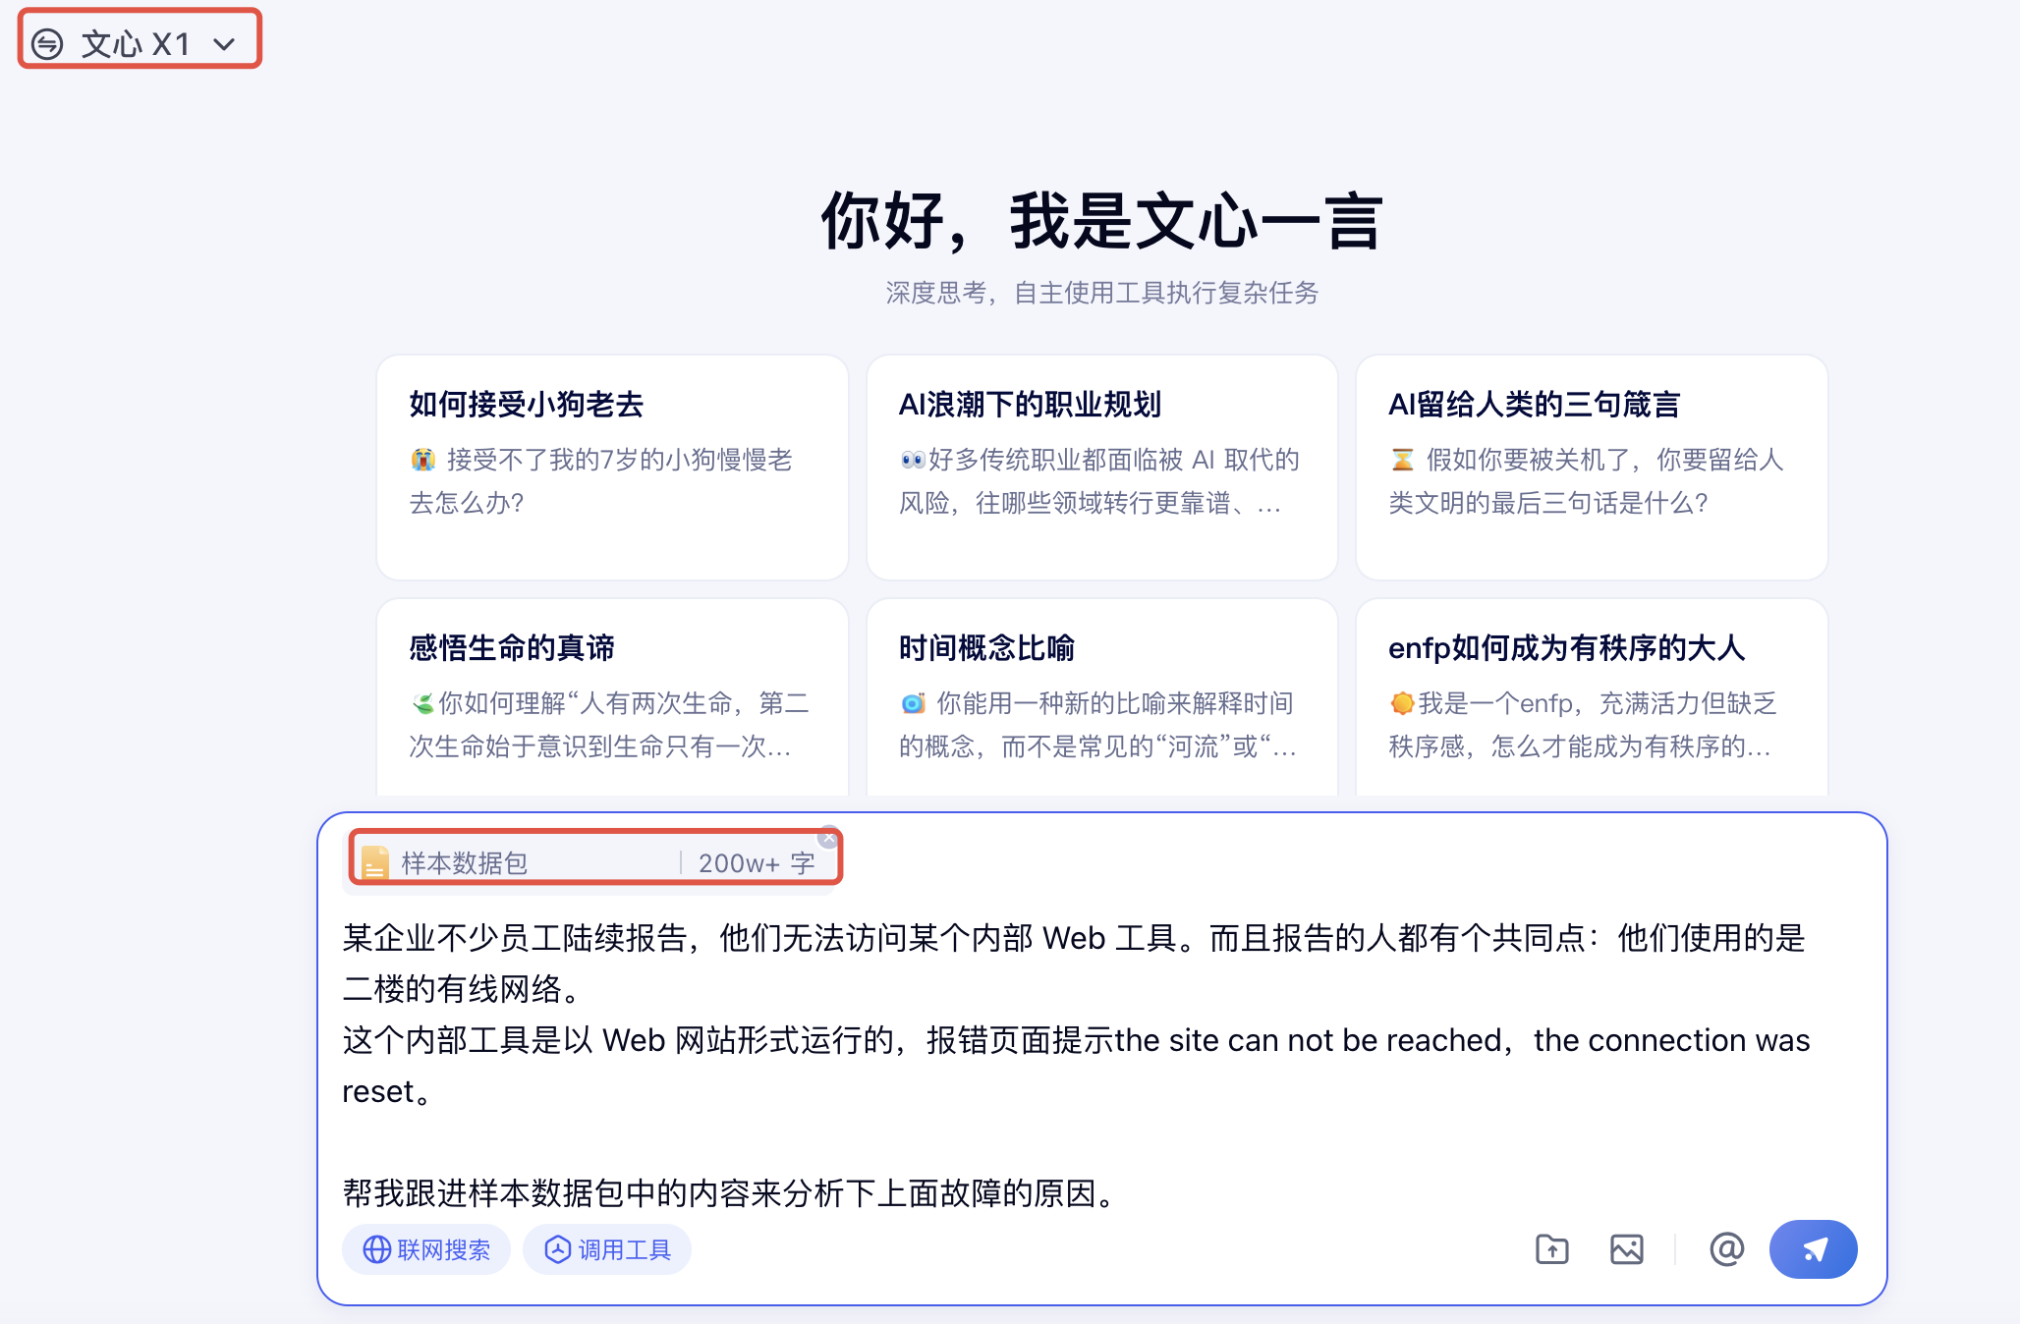Click the 样本数据包 file icon
The width and height of the screenshot is (2020, 1324).
click(x=374, y=862)
